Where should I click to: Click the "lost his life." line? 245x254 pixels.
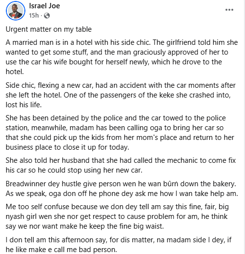[23, 105]
